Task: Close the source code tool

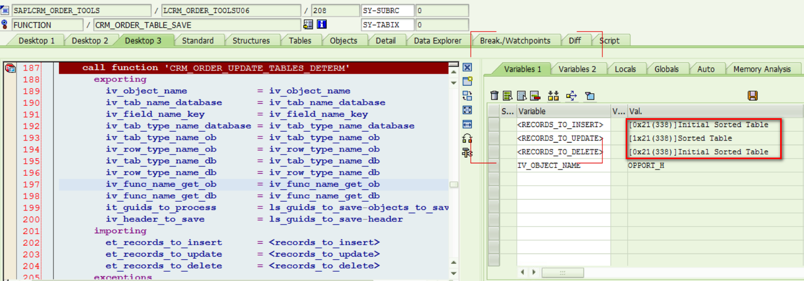Action: (x=467, y=67)
